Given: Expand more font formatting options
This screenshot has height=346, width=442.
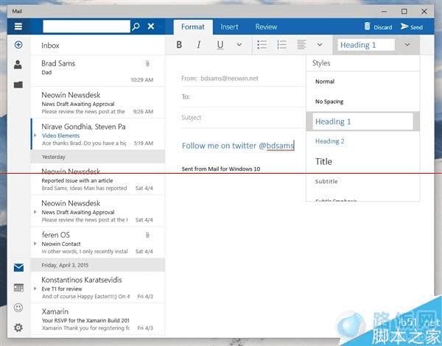Looking at the screenshot, I should (239, 44).
